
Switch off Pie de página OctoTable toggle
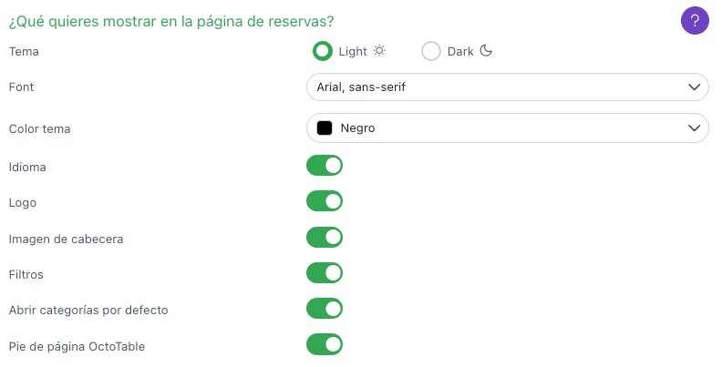point(325,345)
